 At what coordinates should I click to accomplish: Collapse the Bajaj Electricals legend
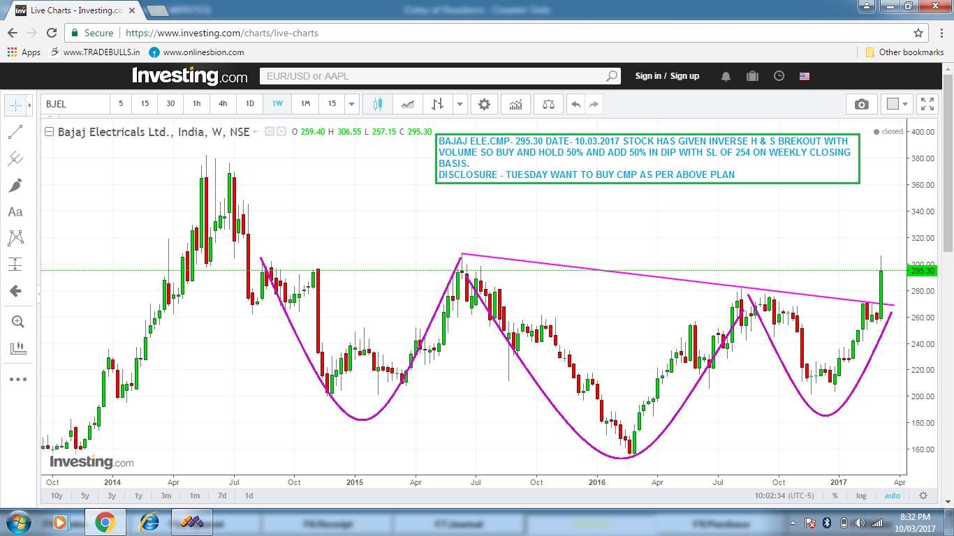tap(49, 131)
